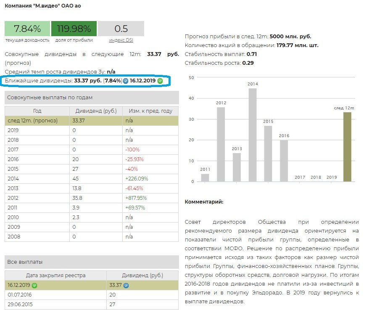Viewport: 374px width, 310px height.
Task: Click the -40% change value
Action: coord(132,169)
